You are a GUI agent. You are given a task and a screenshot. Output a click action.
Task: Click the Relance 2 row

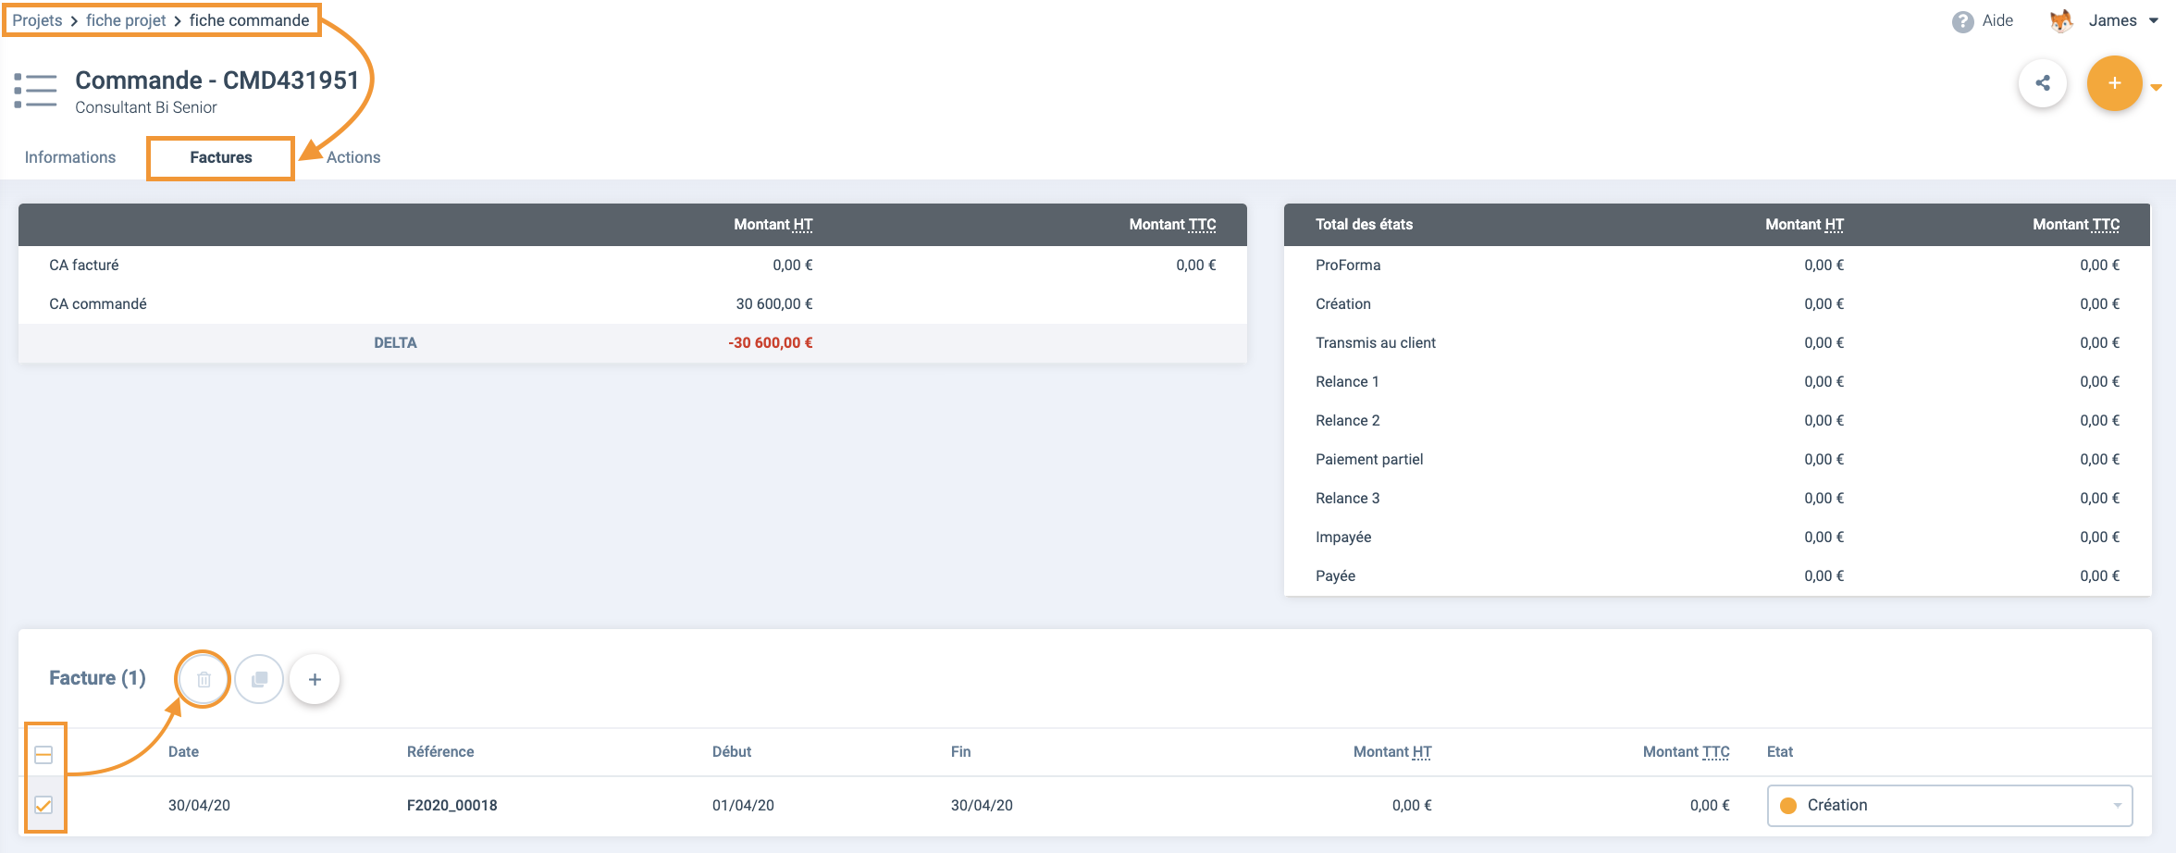(1717, 421)
